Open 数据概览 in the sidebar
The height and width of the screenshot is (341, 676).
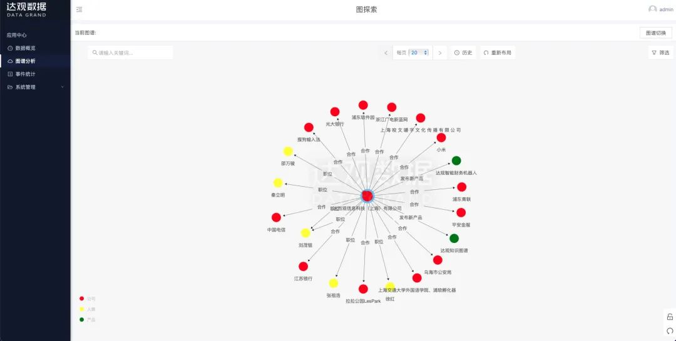tap(25, 48)
